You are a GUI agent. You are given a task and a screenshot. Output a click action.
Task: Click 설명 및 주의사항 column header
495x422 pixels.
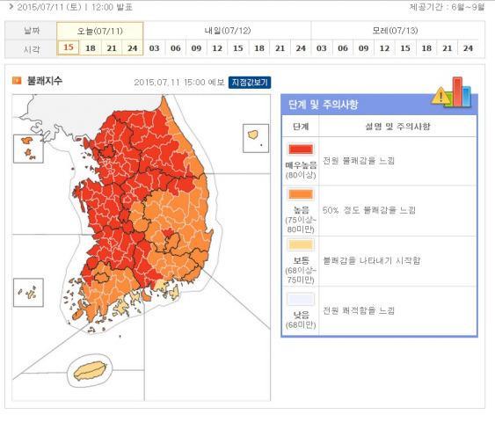click(x=397, y=127)
